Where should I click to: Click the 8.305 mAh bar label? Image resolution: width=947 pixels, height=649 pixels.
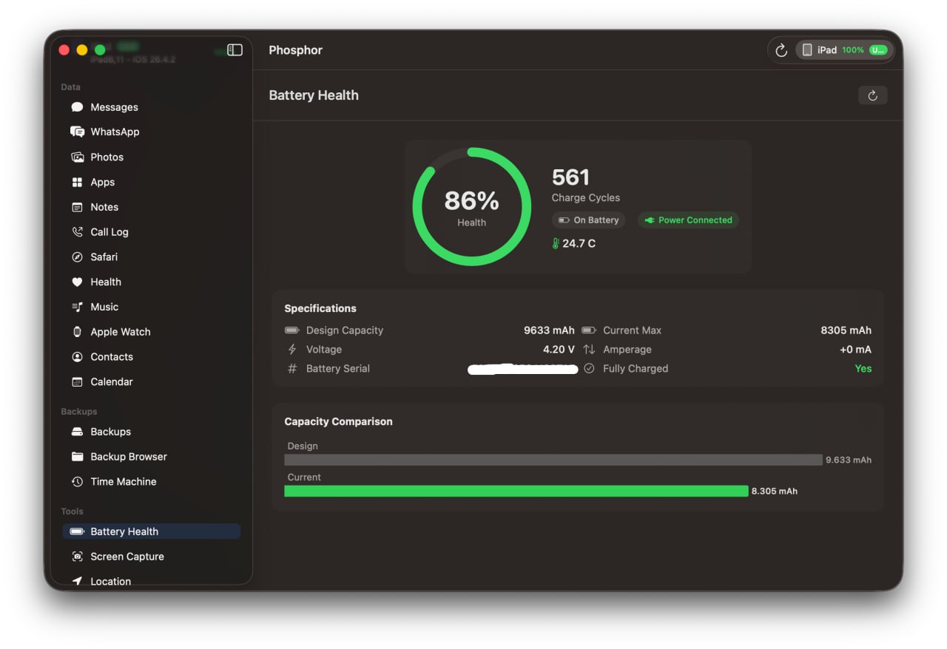(x=775, y=491)
